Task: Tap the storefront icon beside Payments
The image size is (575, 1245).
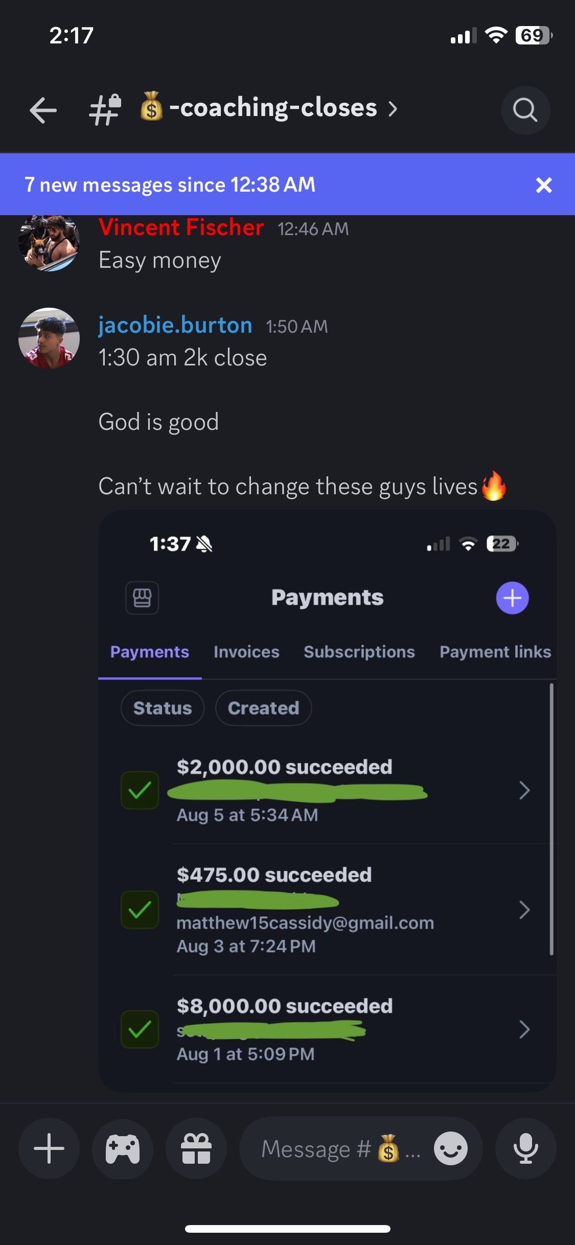Action: click(142, 597)
